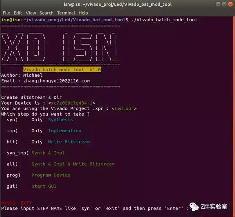Click the 'prog)' option label
Viewport: 235px width, 217px height.
[14, 175]
